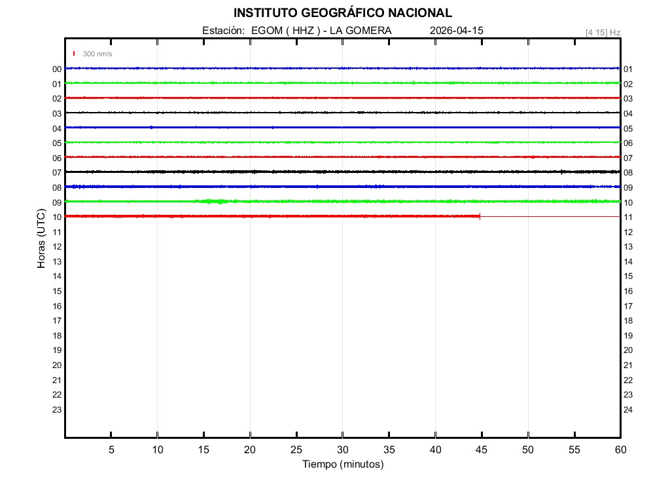Viewport: 670px width, 503px height.
Task: Click the title INSTITUTO GEOGRÁFICO NACIONAL
Action: [x=342, y=13]
